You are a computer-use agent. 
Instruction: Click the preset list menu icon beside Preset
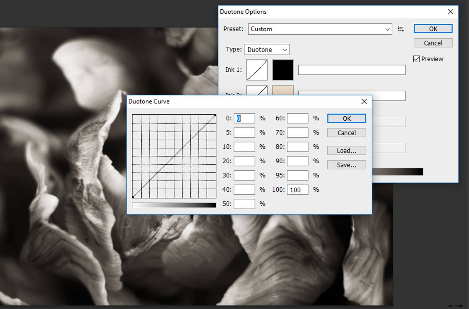click(x=401, y=29)
